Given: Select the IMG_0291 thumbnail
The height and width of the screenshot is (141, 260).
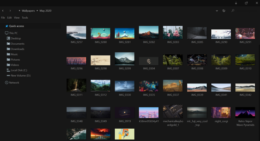Looking at the screenshot, I should click(x=245, y=34).
